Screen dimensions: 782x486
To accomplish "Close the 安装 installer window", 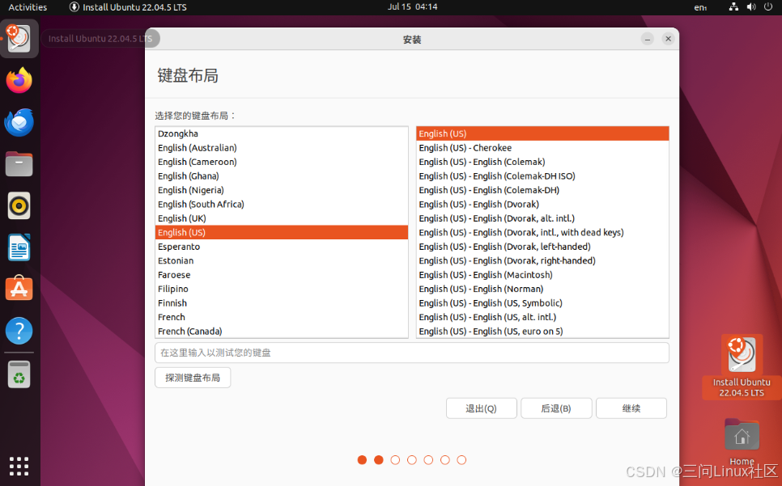I will point(669,39).
